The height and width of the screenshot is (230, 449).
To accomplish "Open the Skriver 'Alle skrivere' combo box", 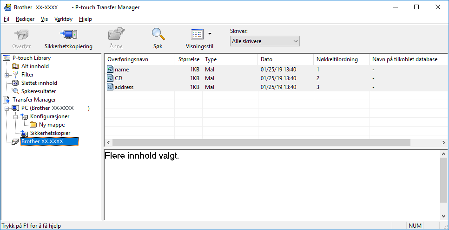I will click(264, 41).
